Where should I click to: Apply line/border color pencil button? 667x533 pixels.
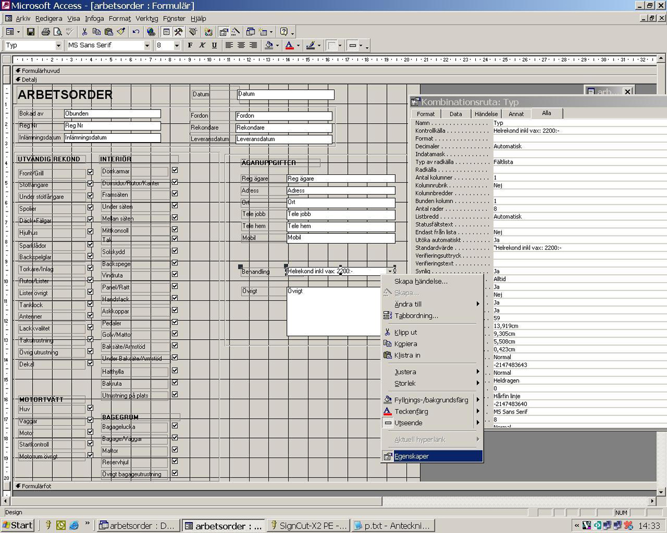click(x=310, y=46)
